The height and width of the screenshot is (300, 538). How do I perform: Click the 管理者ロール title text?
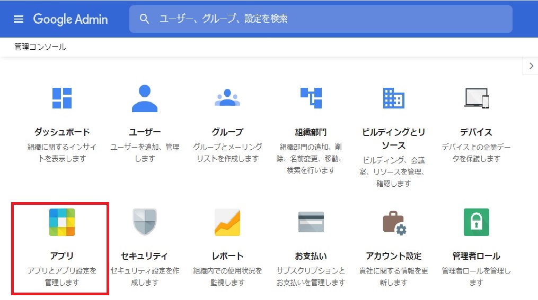coord(476,256)
